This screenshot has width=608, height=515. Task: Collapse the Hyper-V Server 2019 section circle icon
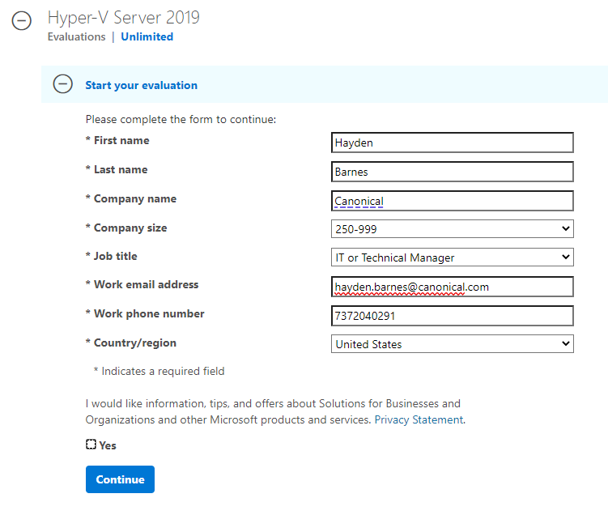point(21,20)
